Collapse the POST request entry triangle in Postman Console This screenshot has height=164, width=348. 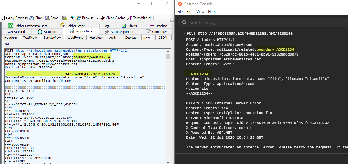coord(185,33)
